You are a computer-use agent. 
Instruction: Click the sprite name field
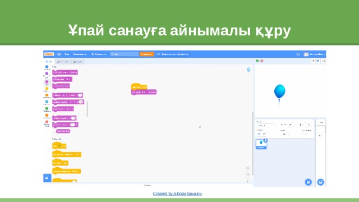coord(265,126)
